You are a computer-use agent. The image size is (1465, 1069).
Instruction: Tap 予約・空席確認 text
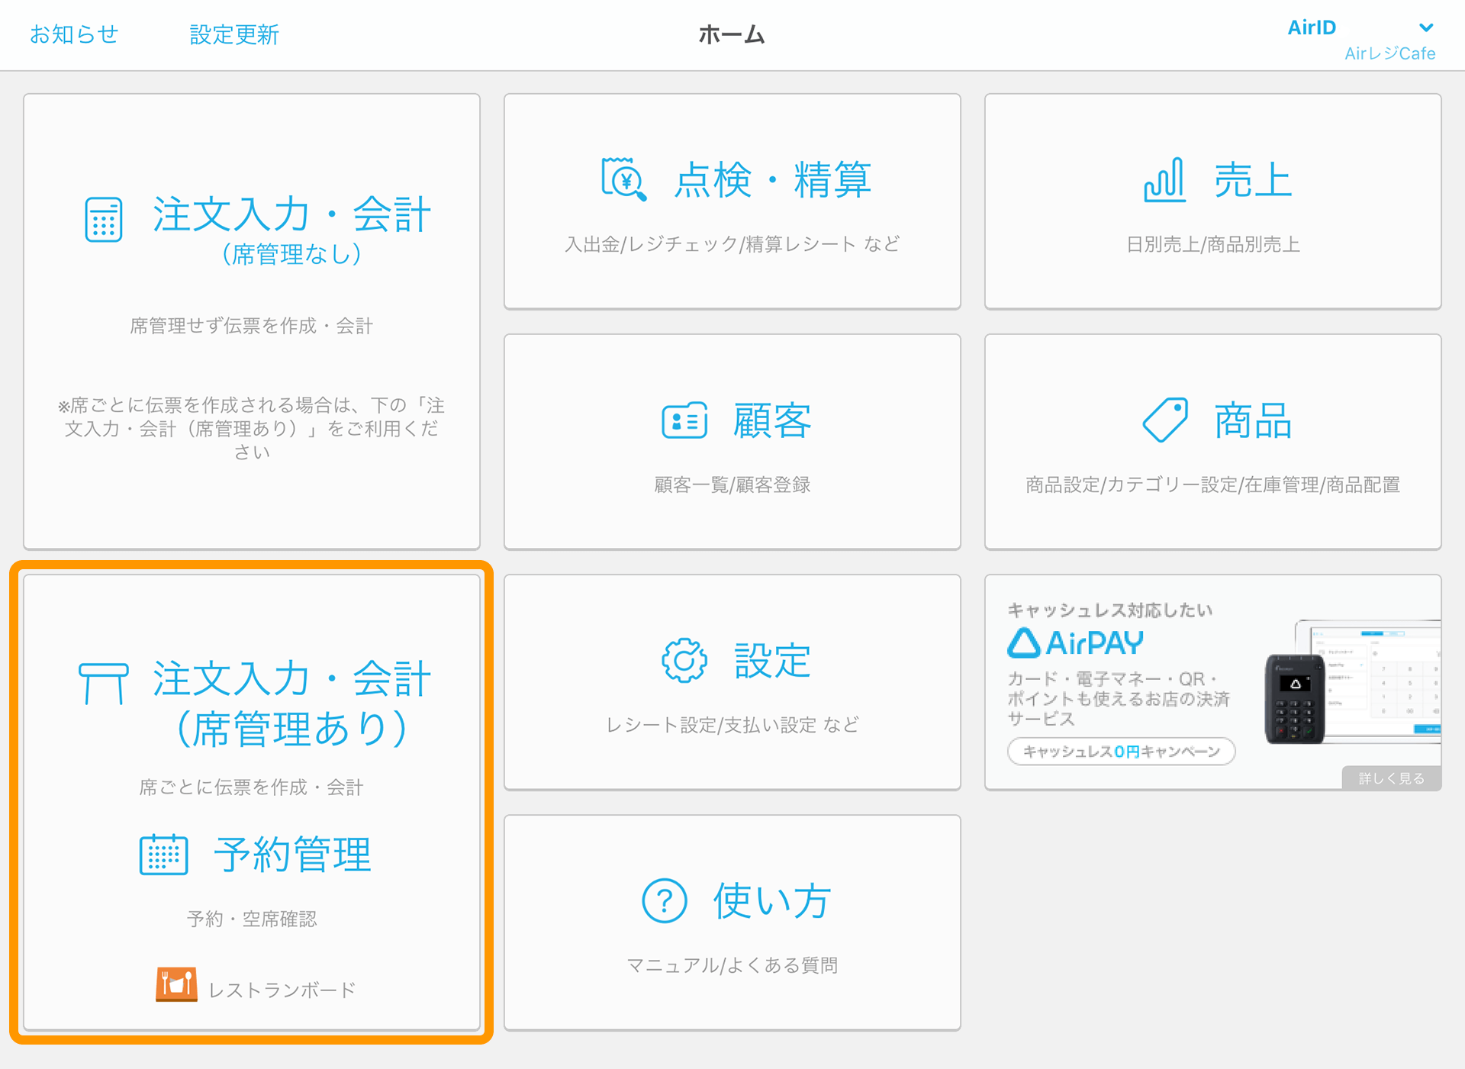252,919
